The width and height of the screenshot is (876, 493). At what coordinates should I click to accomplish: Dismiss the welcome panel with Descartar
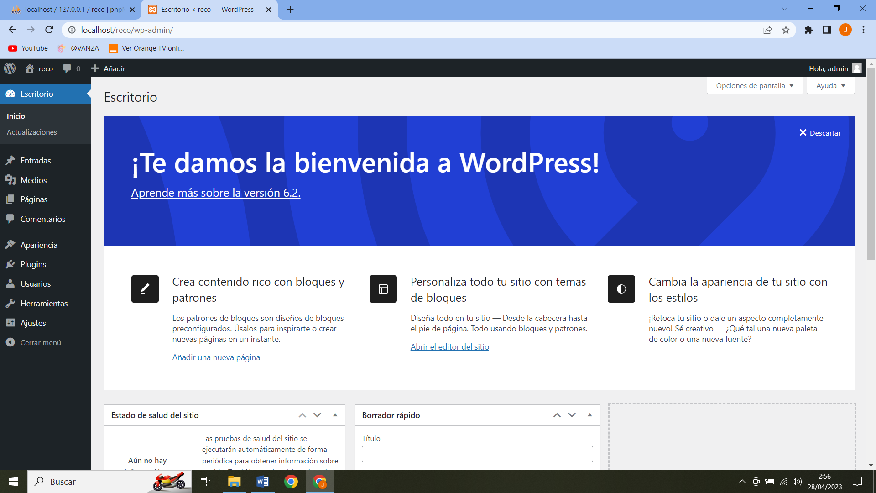coord(820,132)
